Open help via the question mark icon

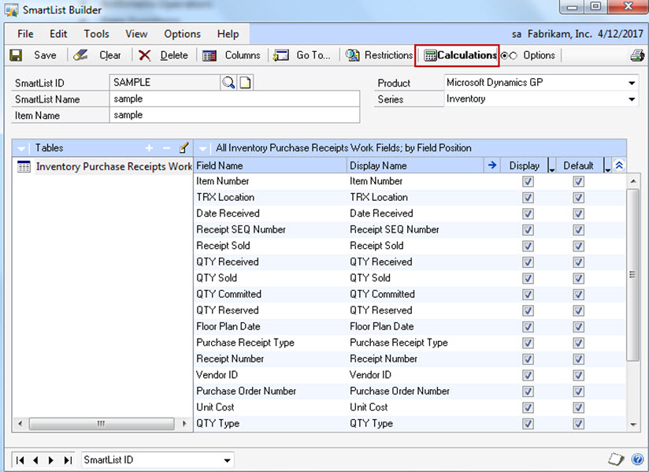638,459
